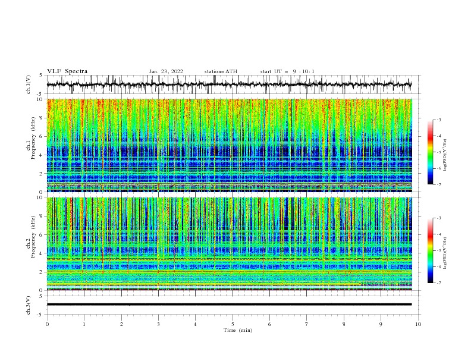Click the ch.1 PSD color scale bar

430,152
